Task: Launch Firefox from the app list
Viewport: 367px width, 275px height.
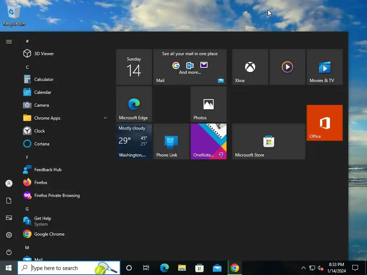Action: coord(66,182)
